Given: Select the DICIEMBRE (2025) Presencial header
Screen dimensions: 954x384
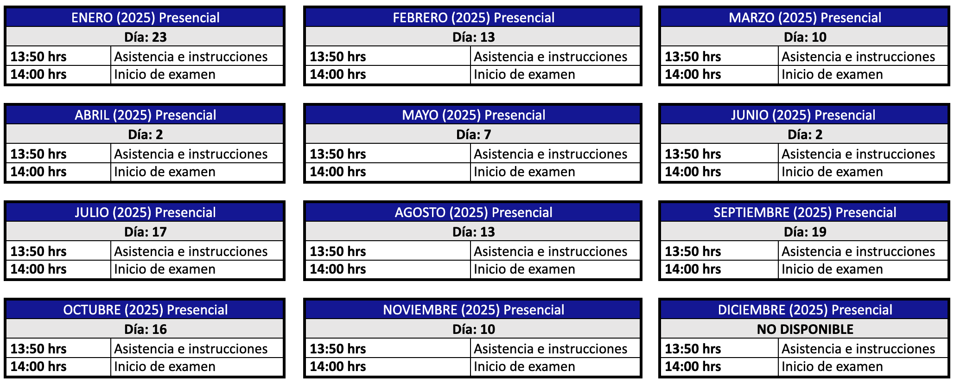Looking at the screenshot, I should click(x=805, y=310).
